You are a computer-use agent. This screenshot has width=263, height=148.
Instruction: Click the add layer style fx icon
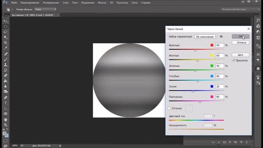point(219,142)
